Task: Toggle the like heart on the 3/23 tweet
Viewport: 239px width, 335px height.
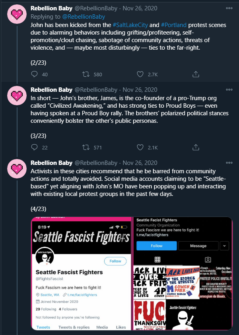Action: [x=140, y=147]
